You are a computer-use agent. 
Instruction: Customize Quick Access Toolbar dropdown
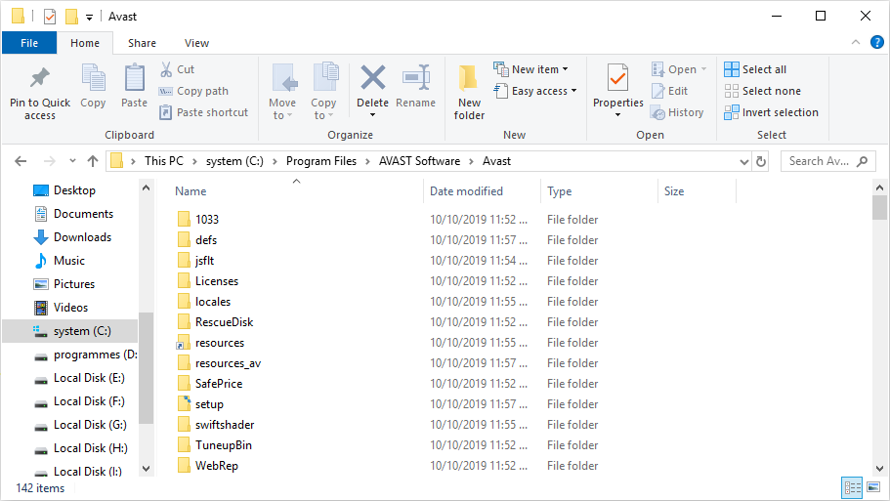pos(89,18)
